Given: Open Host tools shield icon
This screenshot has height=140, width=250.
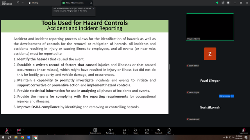Looking at the screenshot, I should [x=159, y=130].
